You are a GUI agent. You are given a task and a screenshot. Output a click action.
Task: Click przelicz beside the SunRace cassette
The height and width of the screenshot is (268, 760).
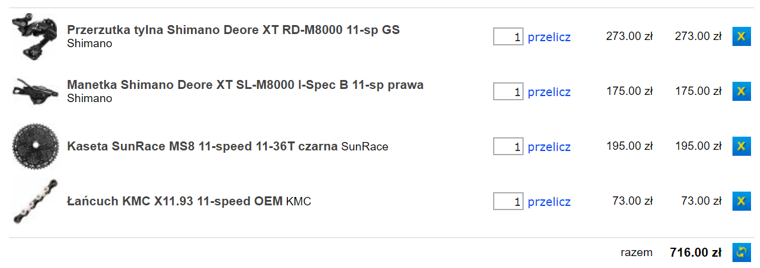click(x=549, y=147)
